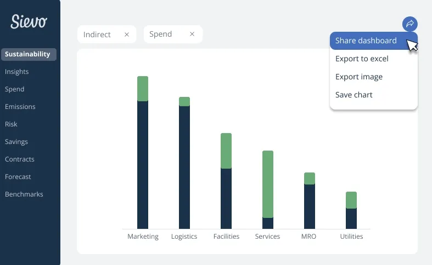Select Share dashboard from the menu
Screen dimensions: 432x265
pyautogui.click(x=366, y=41)
